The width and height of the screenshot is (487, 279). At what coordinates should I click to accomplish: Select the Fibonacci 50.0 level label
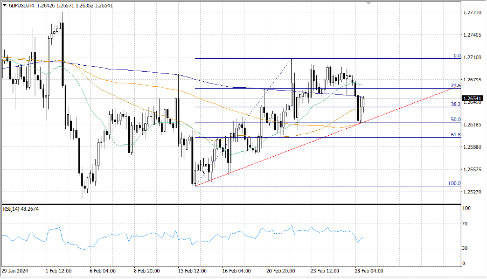(456, 119)
